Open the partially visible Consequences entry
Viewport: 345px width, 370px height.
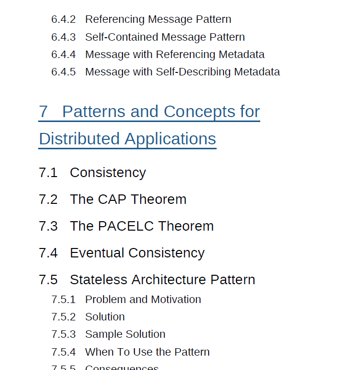pos(121,368)
